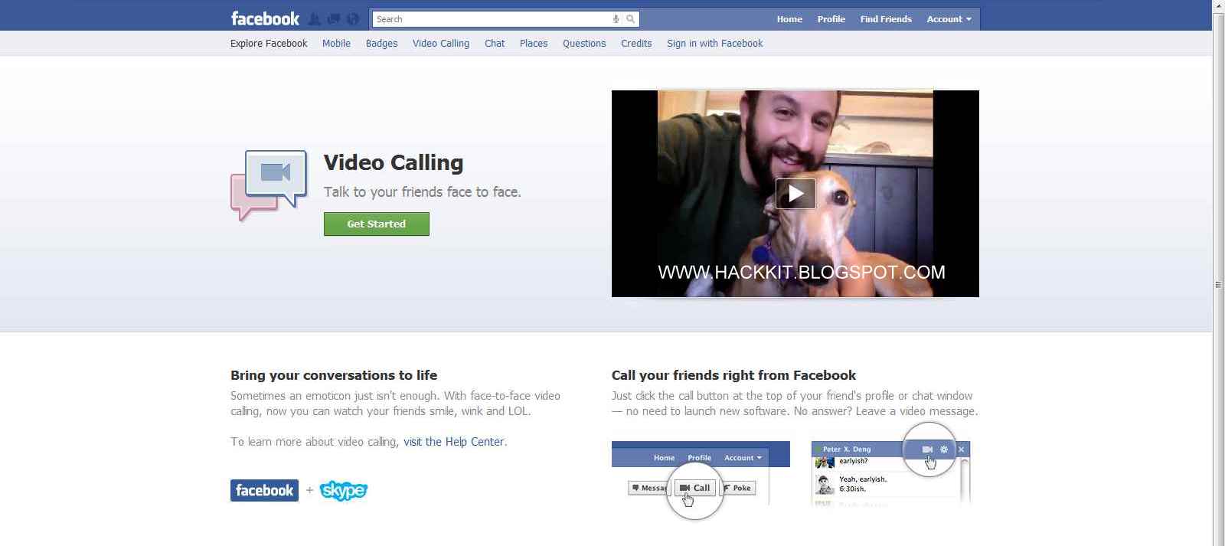The width and height of the screenshot is (1225, 546).
Task: Click the facebook badge beside Skype logo
Action: (x=264, y=490)
